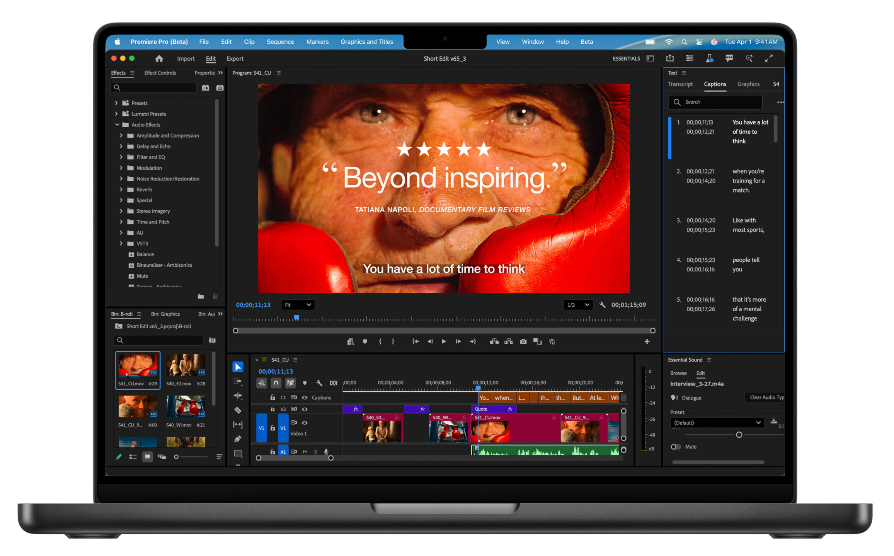Screen dimensions: 894x556
Task: Toggle lock on the Captions track
Action: (272, 397)
